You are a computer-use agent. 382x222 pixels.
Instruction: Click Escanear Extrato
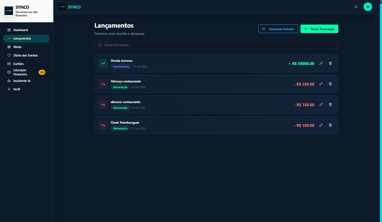tap(278, 29)
